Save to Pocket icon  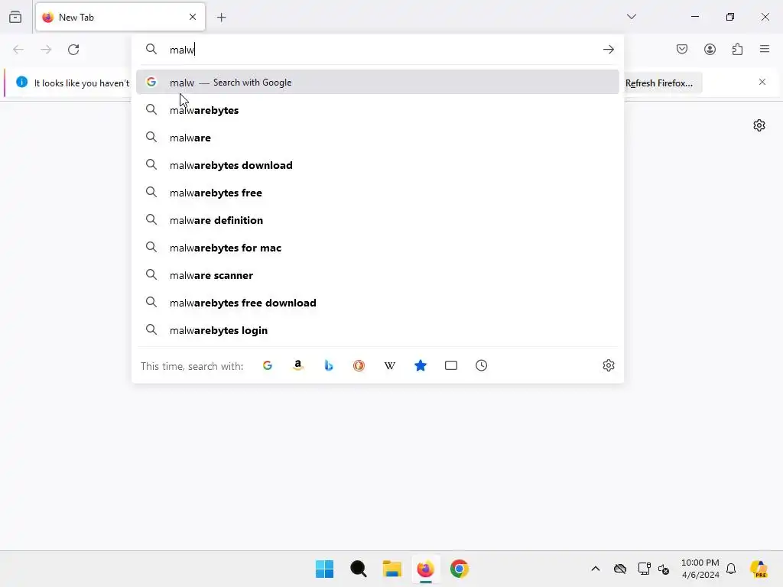tap(682, 49)
